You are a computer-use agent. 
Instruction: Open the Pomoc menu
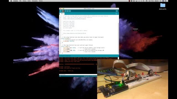[41, 1]
